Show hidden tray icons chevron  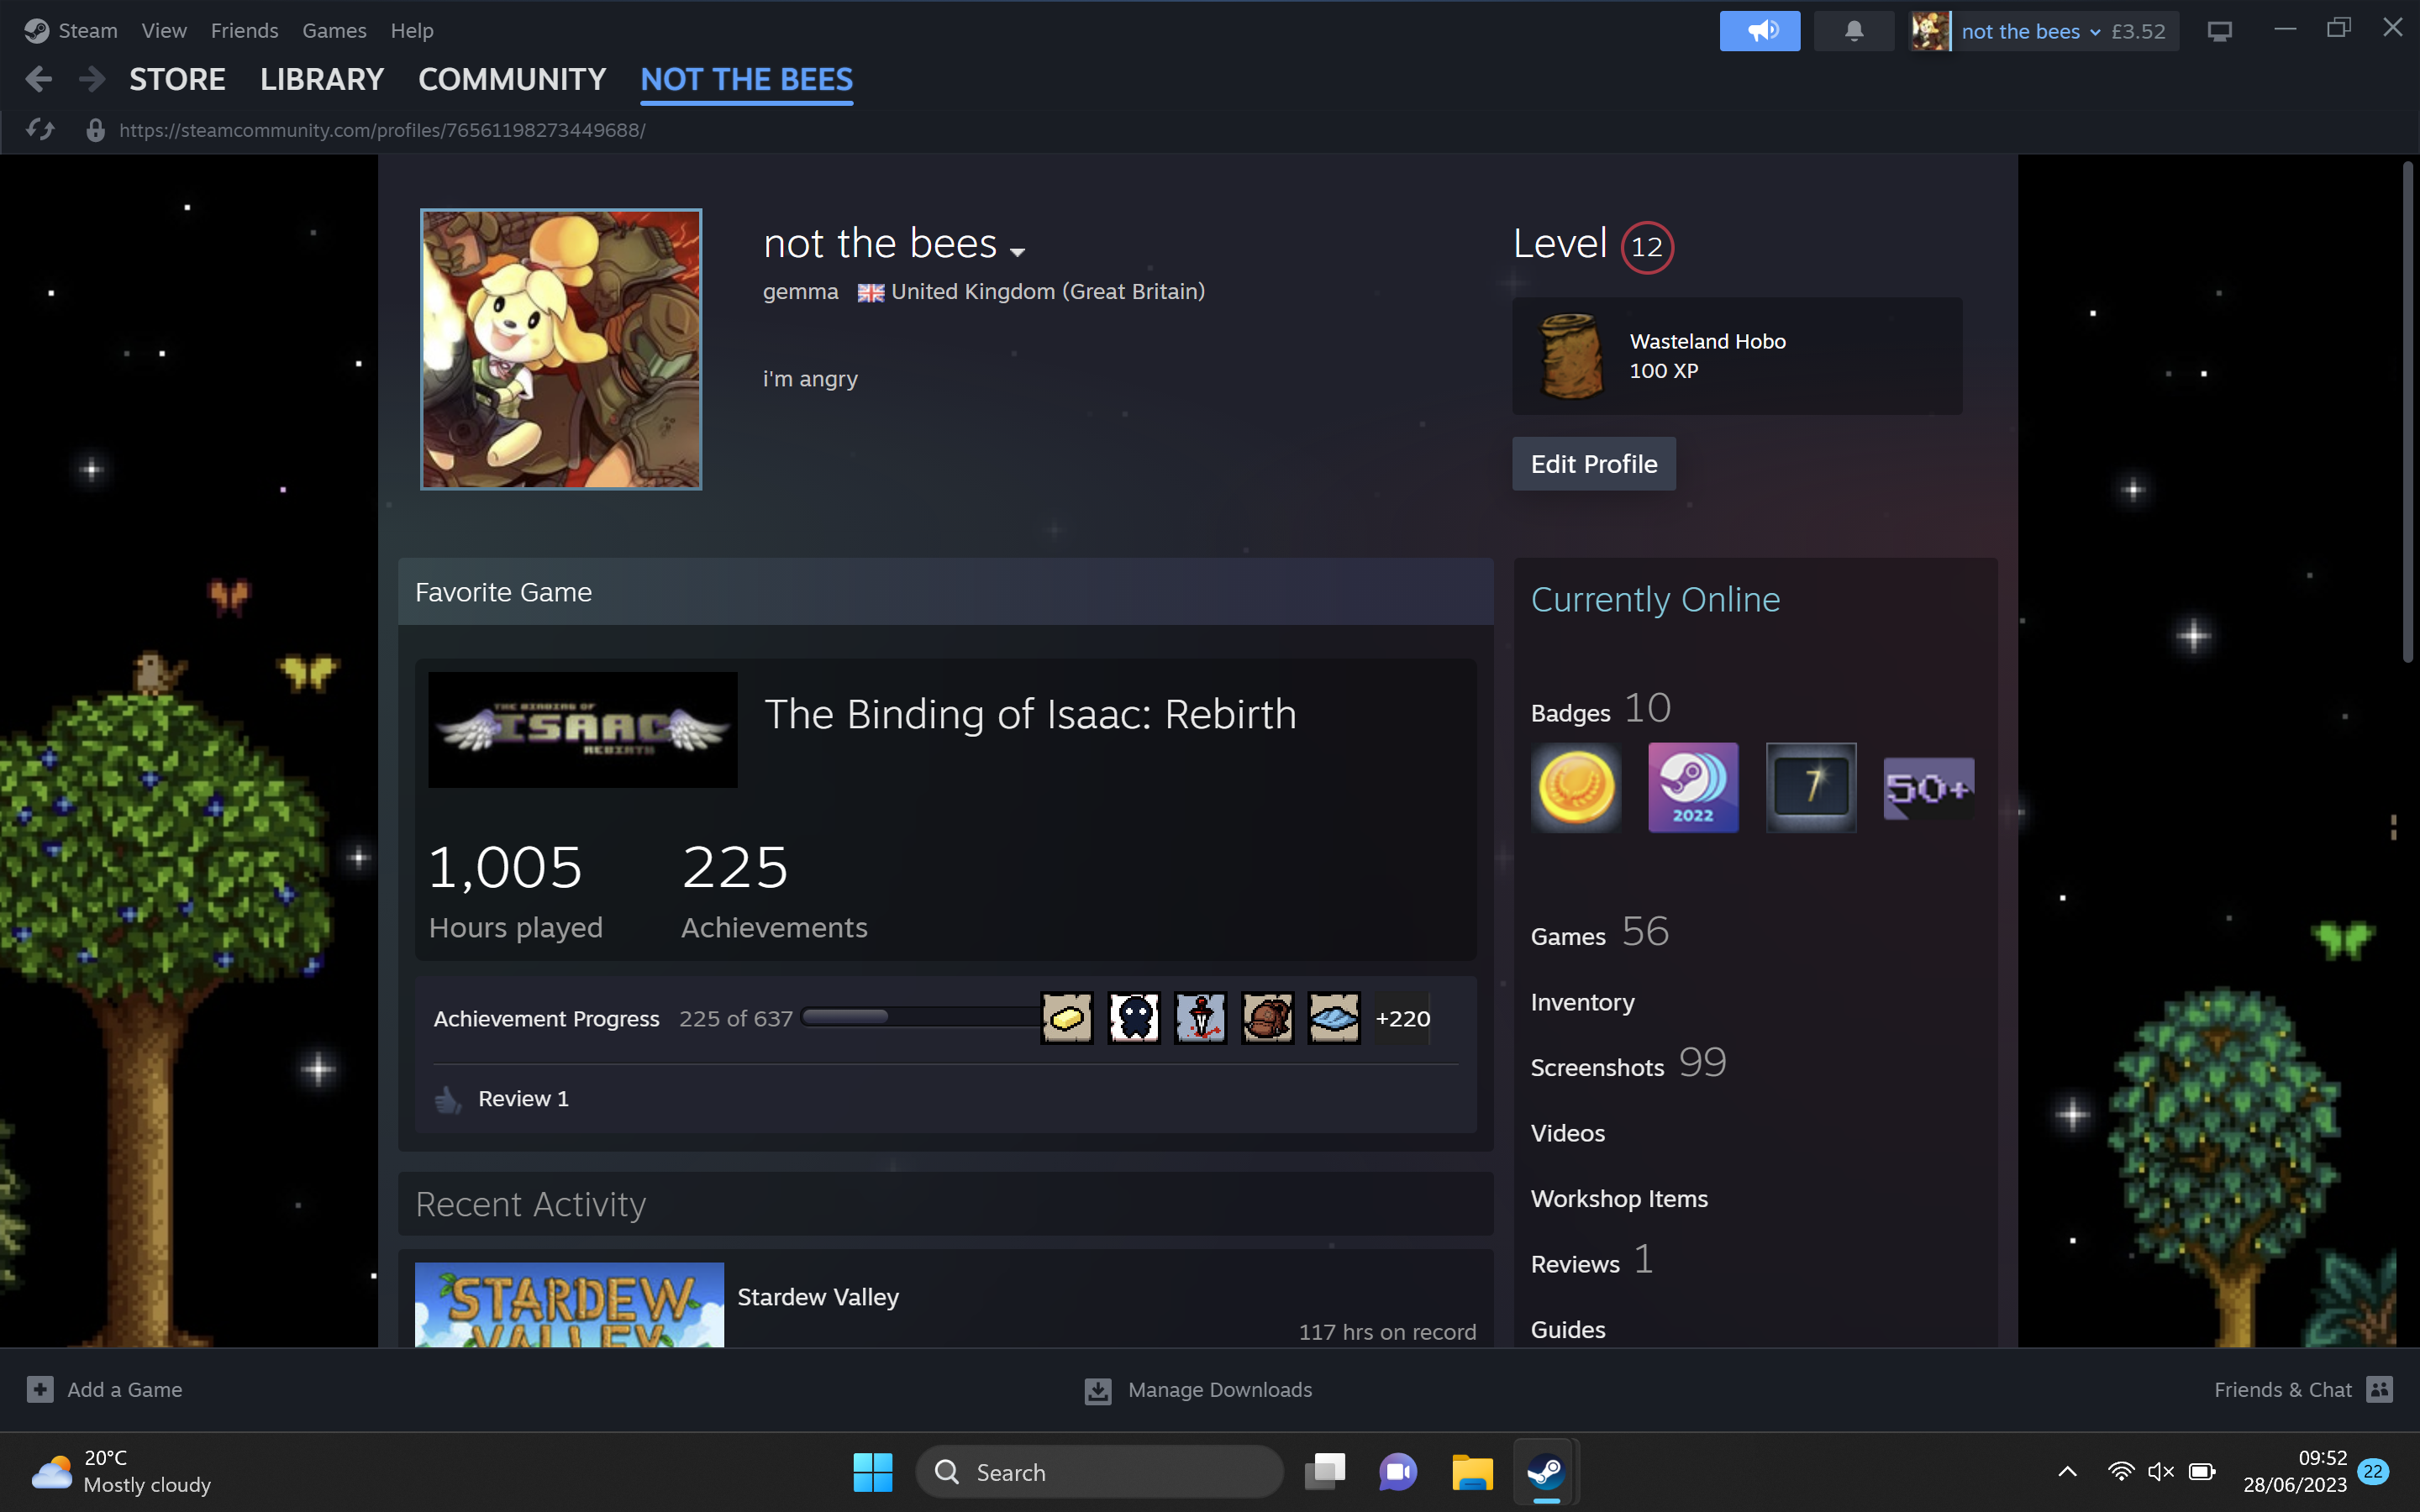click(2067, 1471)
